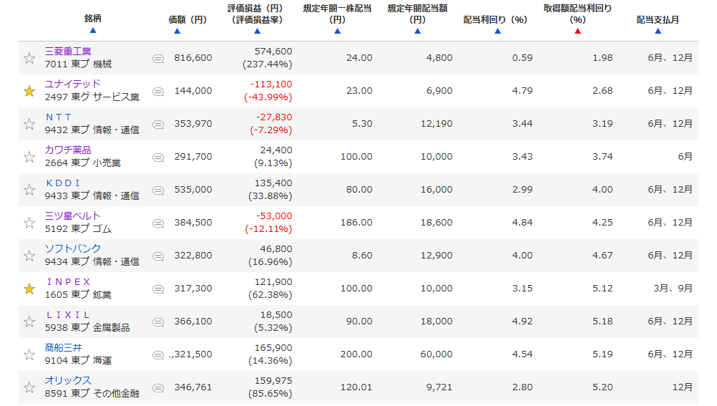Image resolution: width=717 pixels, height=406 pixels.
Task: Sort by 銘柄 column arrow
Action: coord(93,31)
